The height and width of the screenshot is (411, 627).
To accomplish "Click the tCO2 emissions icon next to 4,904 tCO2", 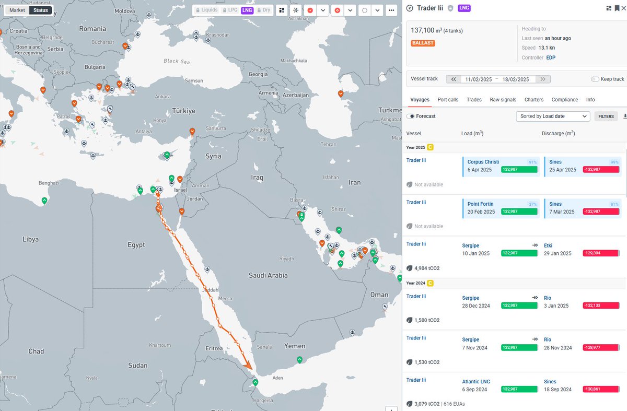I will [411, 268].
